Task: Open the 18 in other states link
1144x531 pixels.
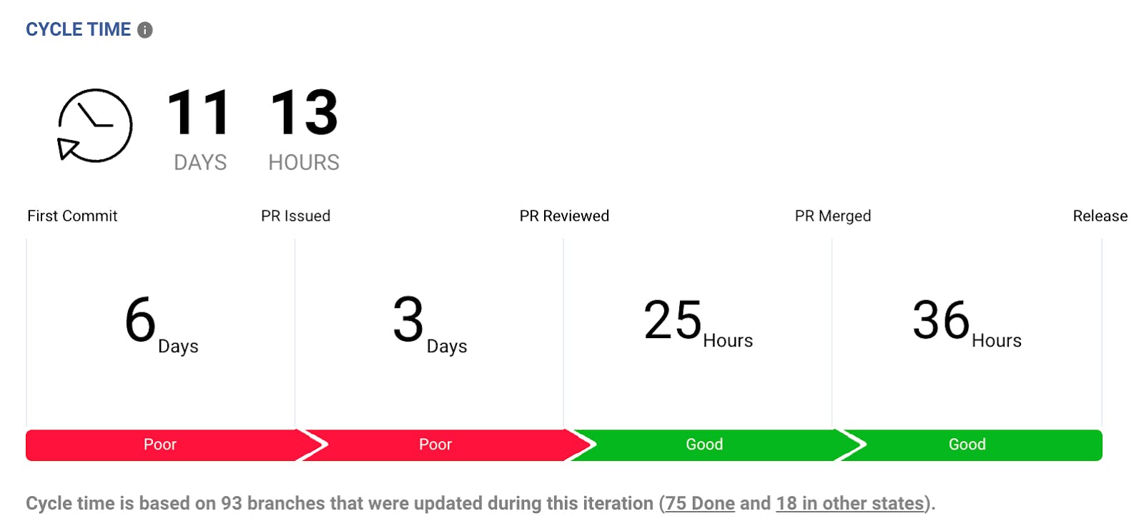Action: pos(850,504)
